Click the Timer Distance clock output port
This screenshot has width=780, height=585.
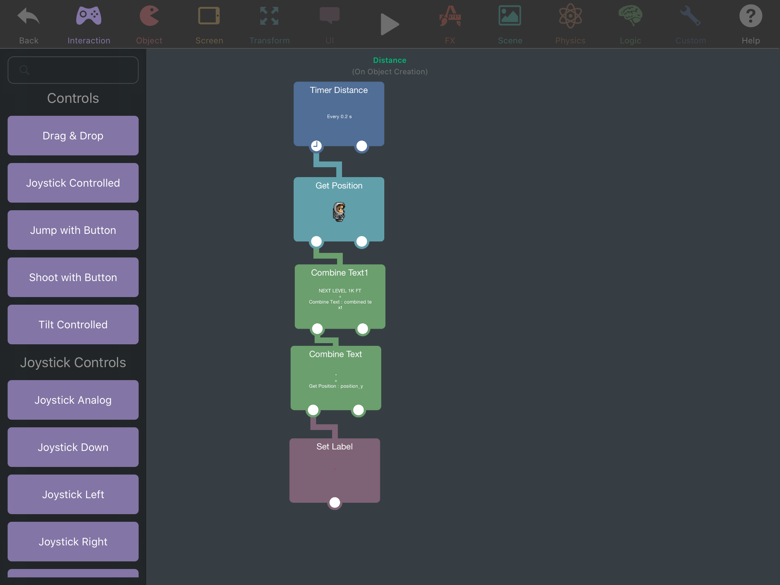[316, 145]
